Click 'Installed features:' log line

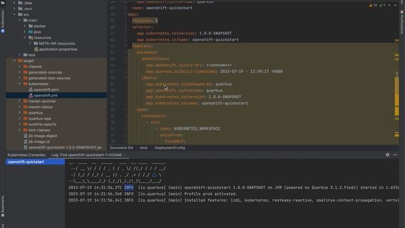[234, 200]
